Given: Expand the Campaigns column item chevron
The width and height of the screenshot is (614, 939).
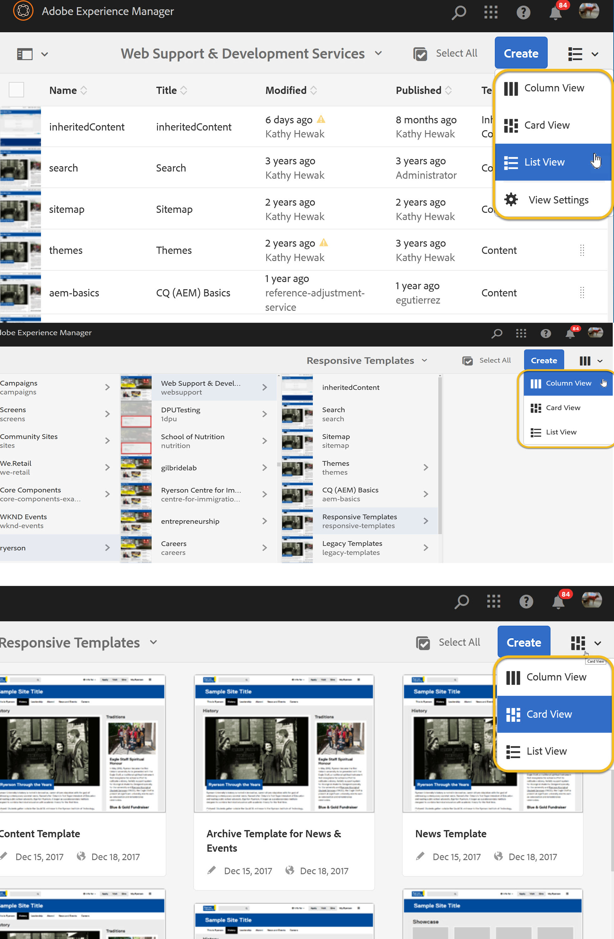Looking at the screenshot, I should pos(107,387).
